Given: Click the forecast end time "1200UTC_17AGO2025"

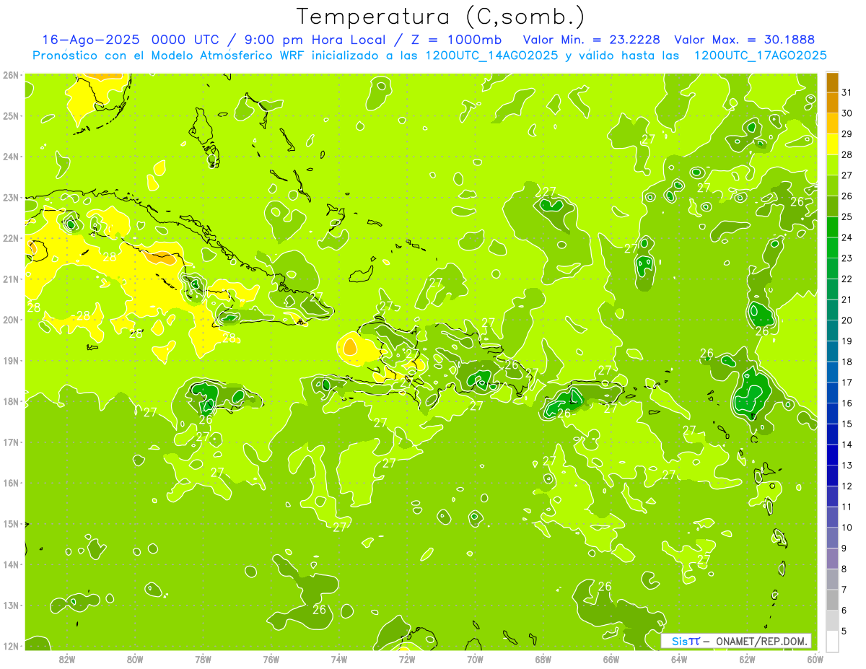Looking at the screenshot, I should coord(761,56).
